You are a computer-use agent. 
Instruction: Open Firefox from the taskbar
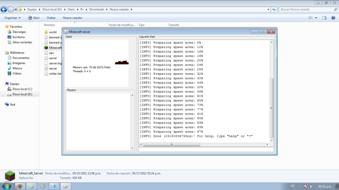pyautogui.click(x=20, y=186)
